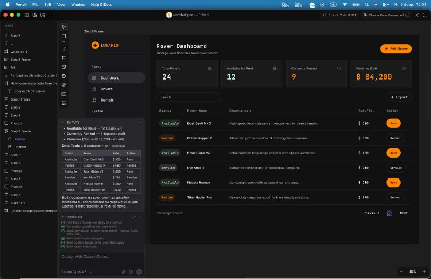Viewport: 431px width, 279px height.
Task: Choose the sticky Note tool
Action: coord(64,67)
